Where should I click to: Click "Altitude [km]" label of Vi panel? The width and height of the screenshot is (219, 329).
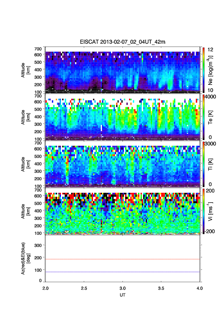26,211
